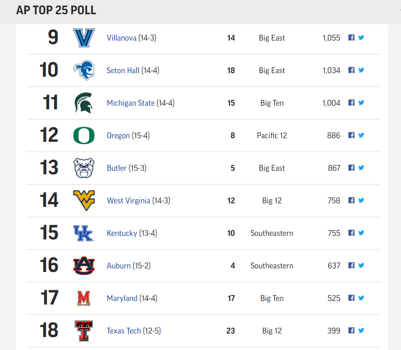Share Kentucky ranking on Facebook

point(351,233)
